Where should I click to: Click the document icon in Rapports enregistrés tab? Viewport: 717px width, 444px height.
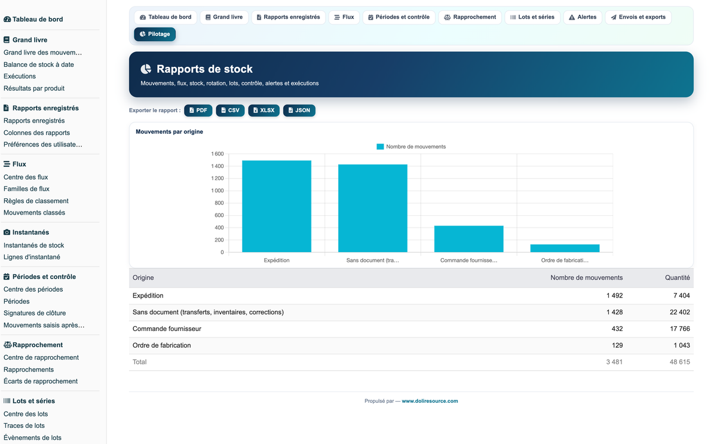coord(259,17)
